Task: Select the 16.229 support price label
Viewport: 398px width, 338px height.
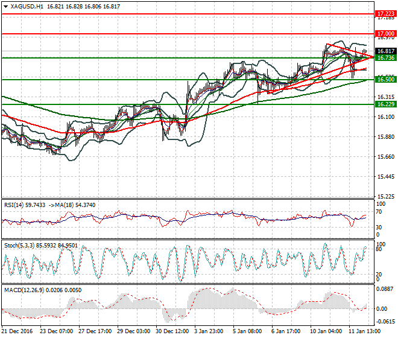Action: coord(386,104)
